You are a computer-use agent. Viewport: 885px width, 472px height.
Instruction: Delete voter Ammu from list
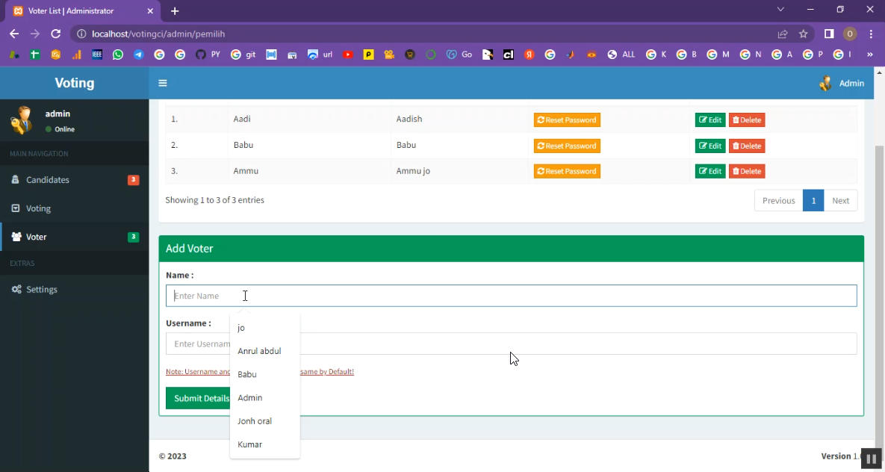[x=746, y=172]
